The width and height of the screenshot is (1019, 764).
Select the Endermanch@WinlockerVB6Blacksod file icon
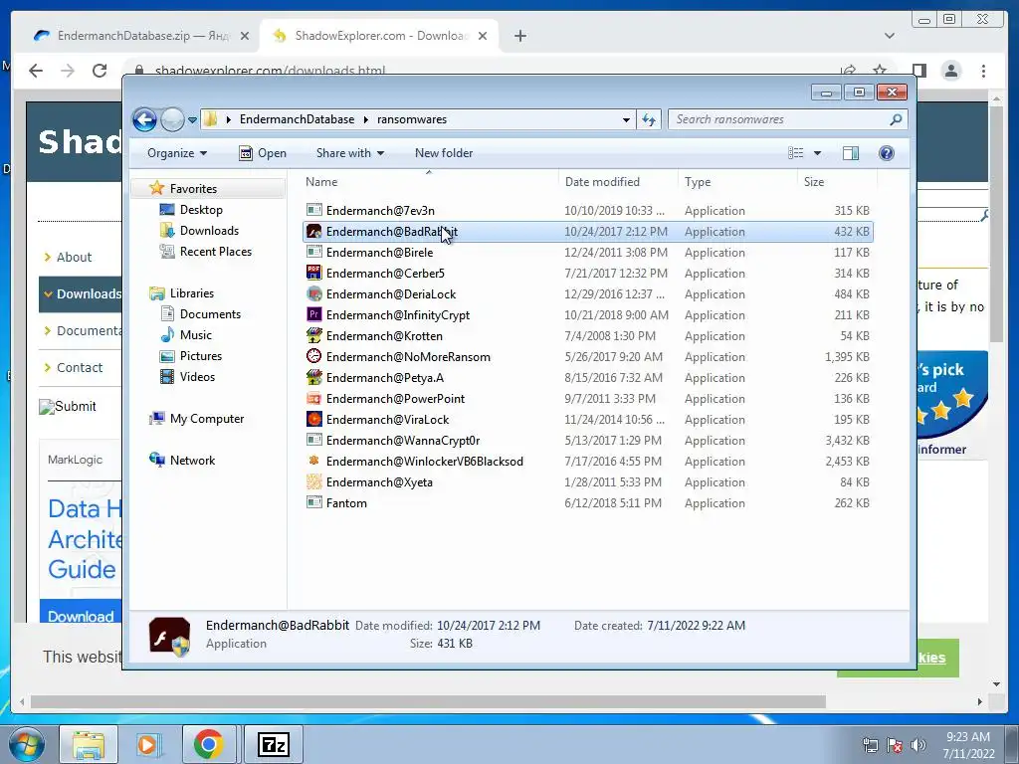(x=313, y=461)
